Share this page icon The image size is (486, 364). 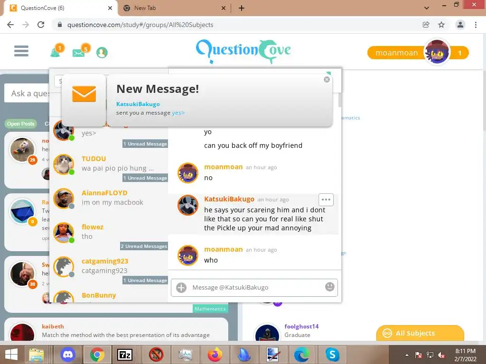click(426, 25)
